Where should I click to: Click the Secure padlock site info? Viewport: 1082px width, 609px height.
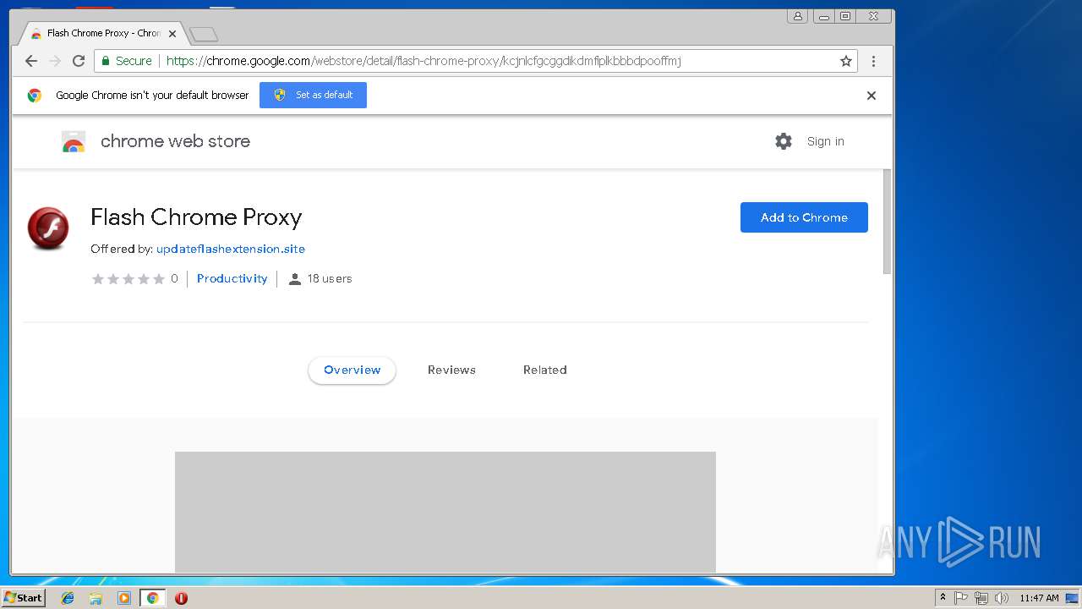(x=127, y=61)
